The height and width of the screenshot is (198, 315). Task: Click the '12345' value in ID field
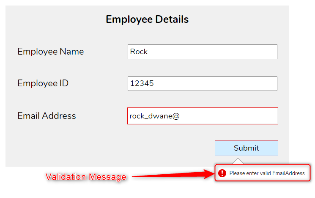point(142,83)
